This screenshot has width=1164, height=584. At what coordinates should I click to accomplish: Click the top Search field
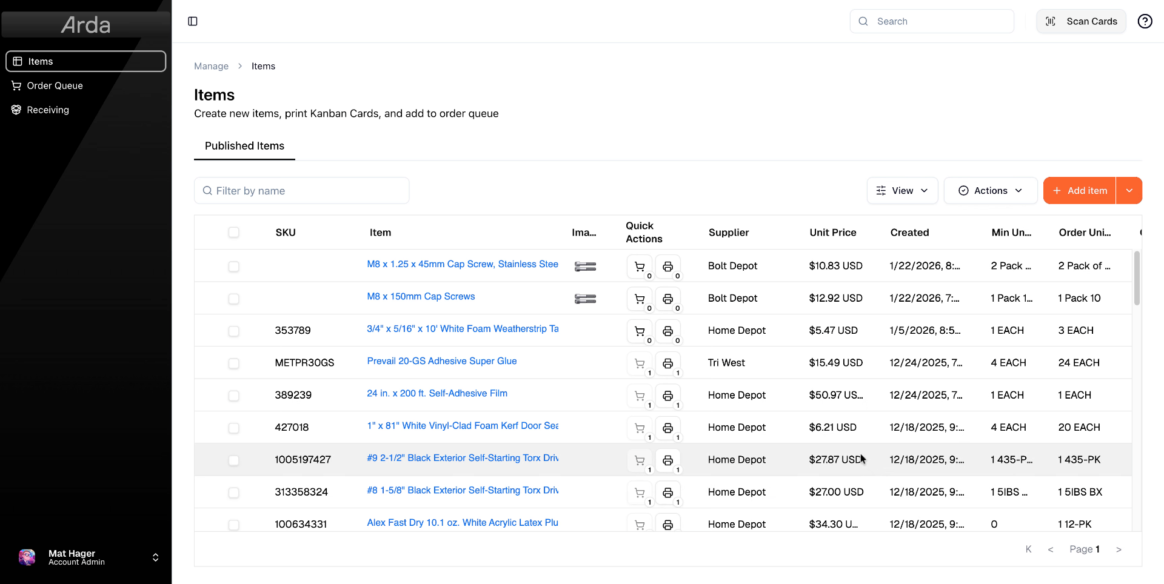point(932,21)
